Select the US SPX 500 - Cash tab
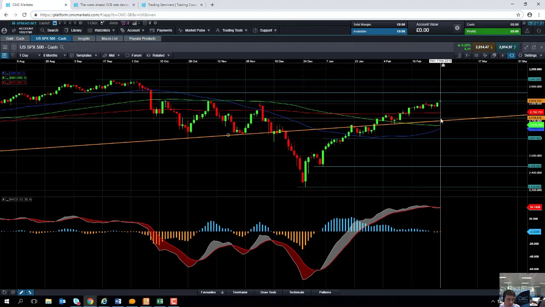Image resolution: width=545 pixels, height=307 pixels. pyautogui.click(x=51, y=38)
